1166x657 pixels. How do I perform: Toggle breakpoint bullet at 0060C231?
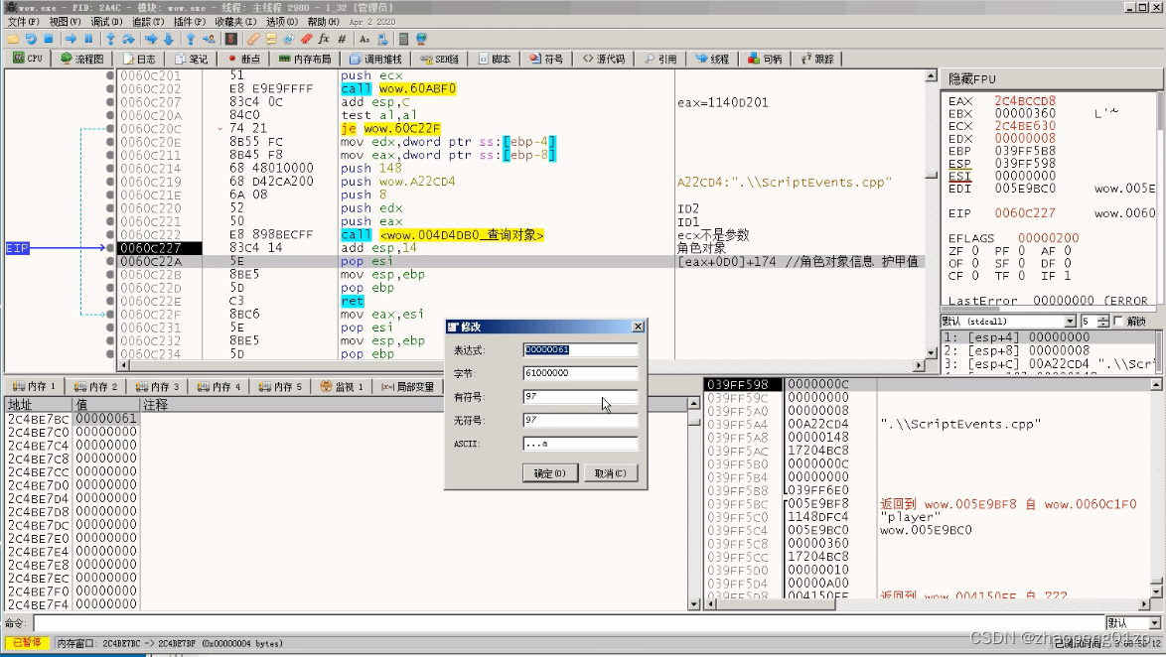[110, 328]
